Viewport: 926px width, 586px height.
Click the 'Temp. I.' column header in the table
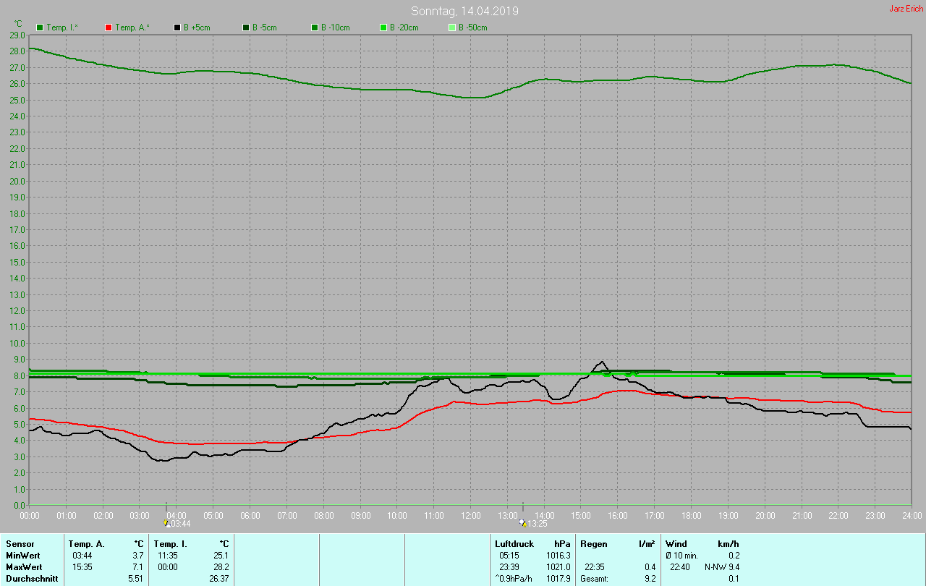[170, 543]
